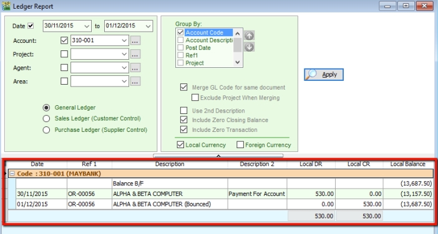Check Project in the Group By list

coord(180,63)
